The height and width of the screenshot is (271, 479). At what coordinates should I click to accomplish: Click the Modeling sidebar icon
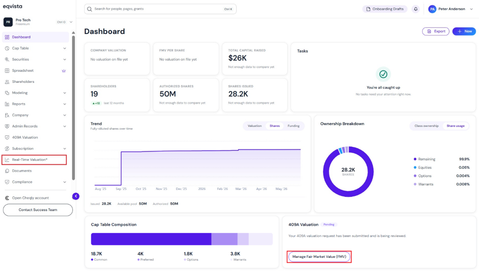[7, 93]
